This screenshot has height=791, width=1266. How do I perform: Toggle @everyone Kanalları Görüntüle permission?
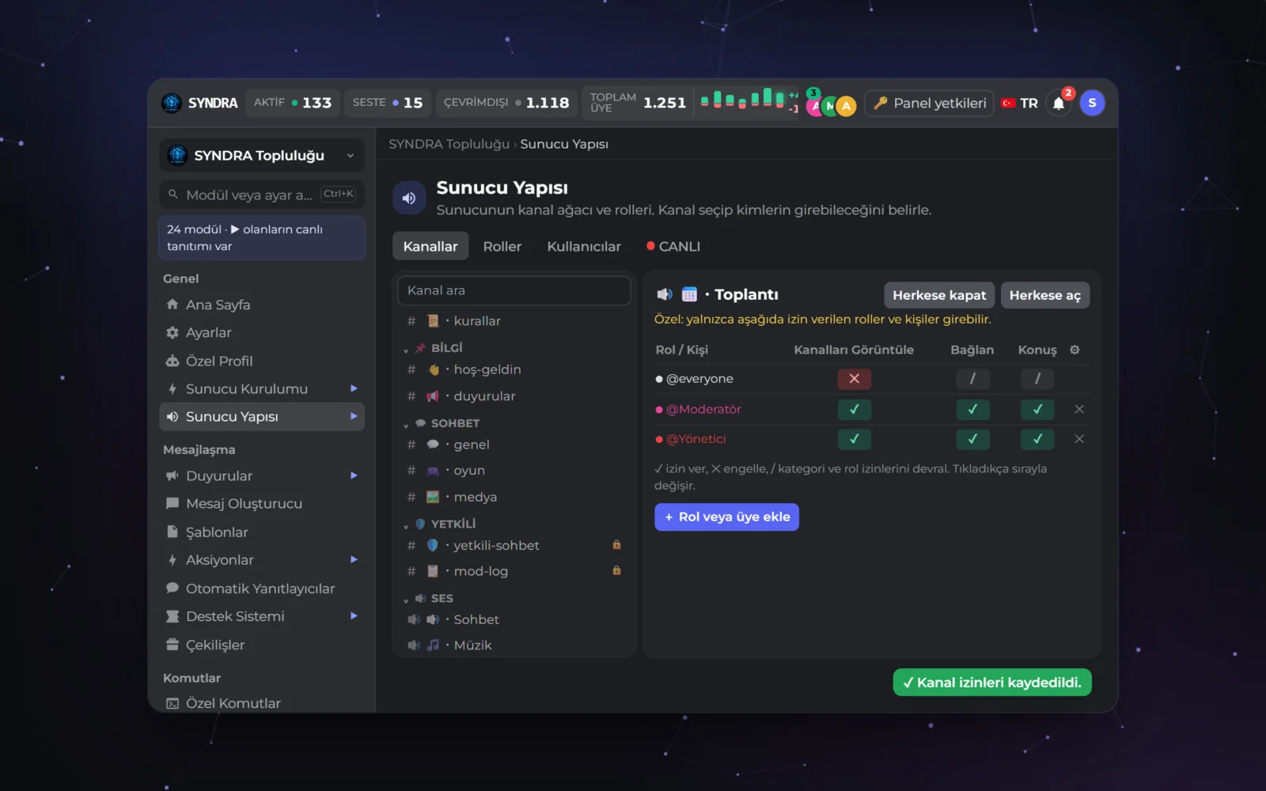click(854, 379)
